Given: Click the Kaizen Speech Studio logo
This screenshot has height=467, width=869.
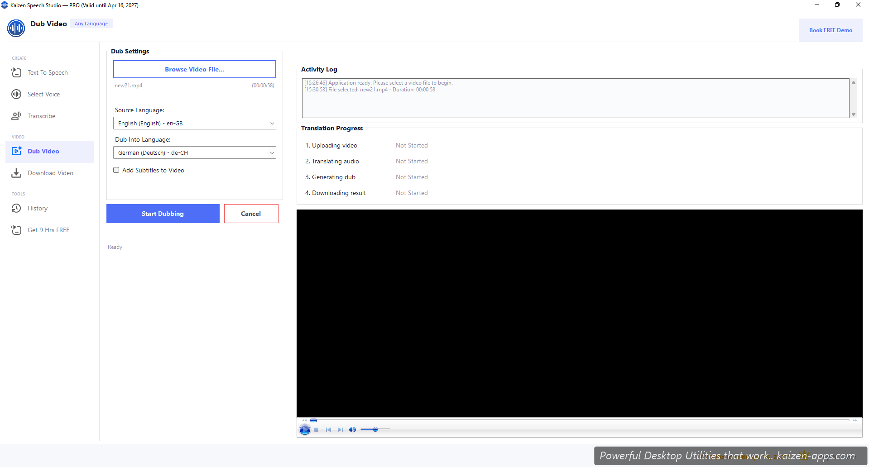Looking at the screenshot, I should 16,28.
